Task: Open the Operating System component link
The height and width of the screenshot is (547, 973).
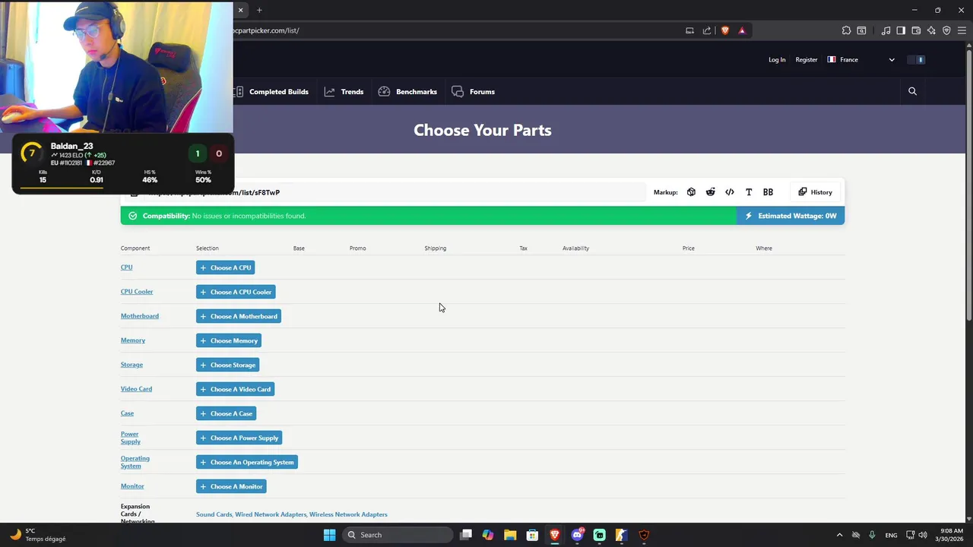Action: (135, 462)
